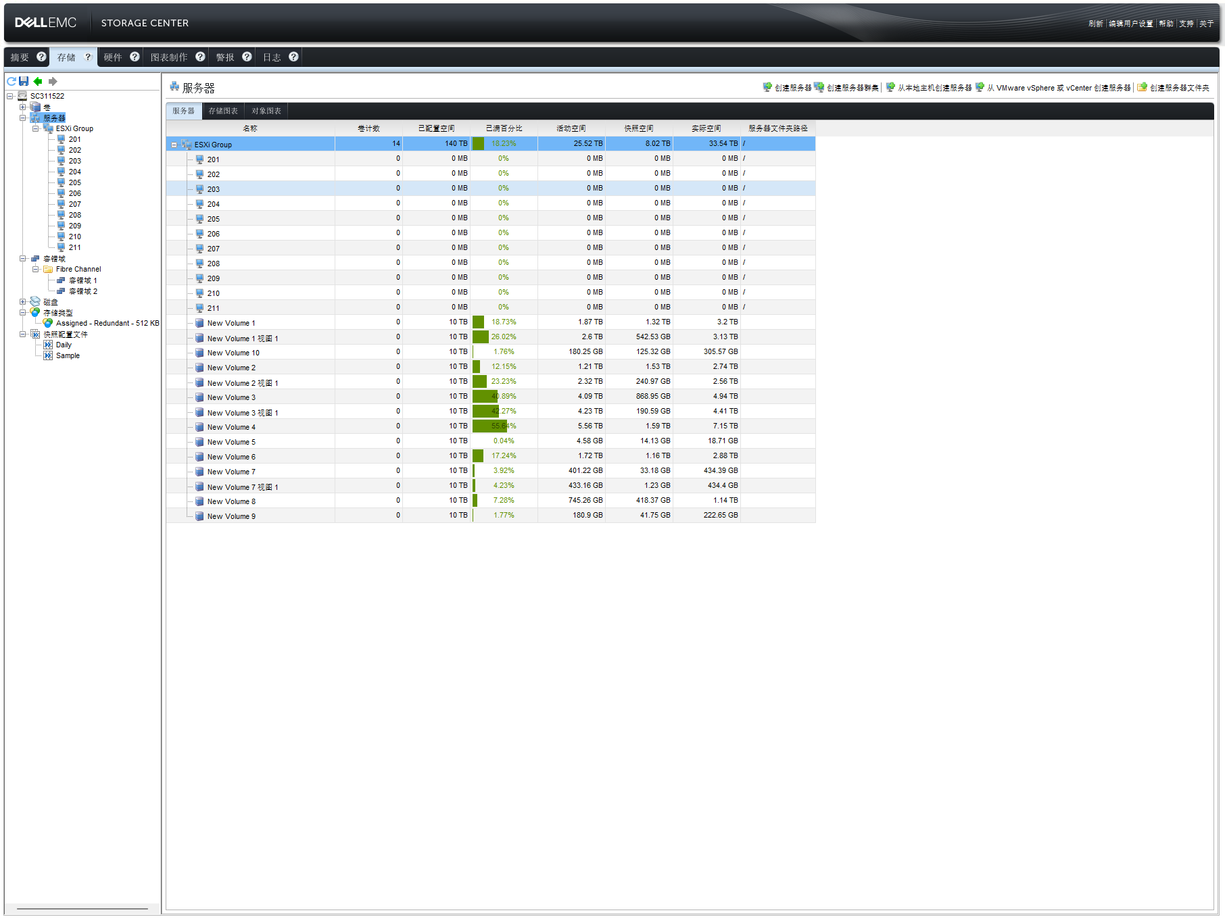The image size is (1225, 919).
Task: Expand the 卷 tree node
Action: [23, 107]
